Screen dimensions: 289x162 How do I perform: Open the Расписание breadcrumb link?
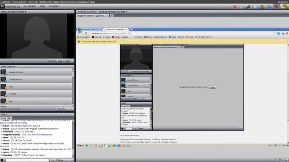pyautogui.click(x=19, y=2)
